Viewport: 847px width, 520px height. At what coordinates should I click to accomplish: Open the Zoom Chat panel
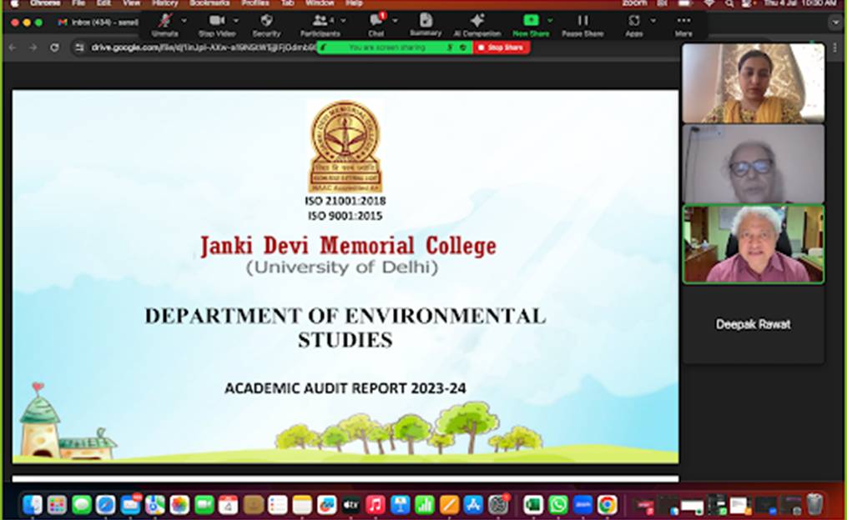376,21
